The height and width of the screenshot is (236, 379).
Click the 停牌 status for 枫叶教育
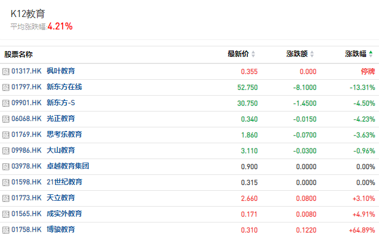(x=368, y=72)
